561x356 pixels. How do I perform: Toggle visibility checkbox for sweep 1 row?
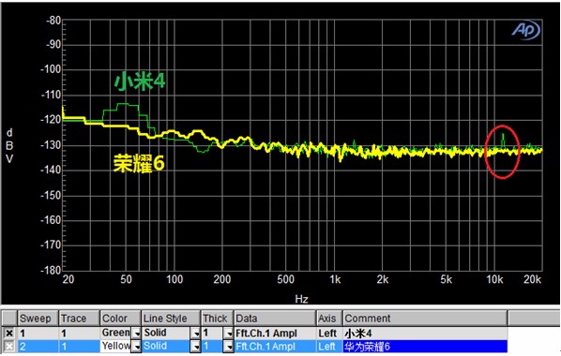tap(9, 334)
